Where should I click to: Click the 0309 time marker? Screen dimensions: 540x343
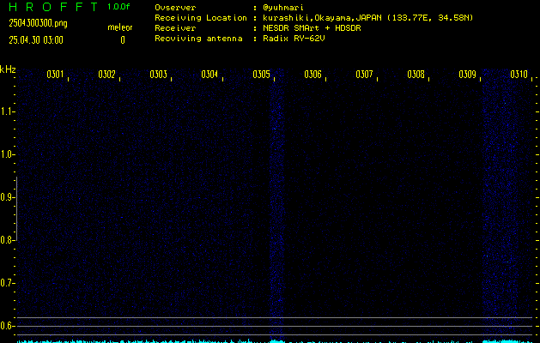pyautogui.click(x=467, y=75)
